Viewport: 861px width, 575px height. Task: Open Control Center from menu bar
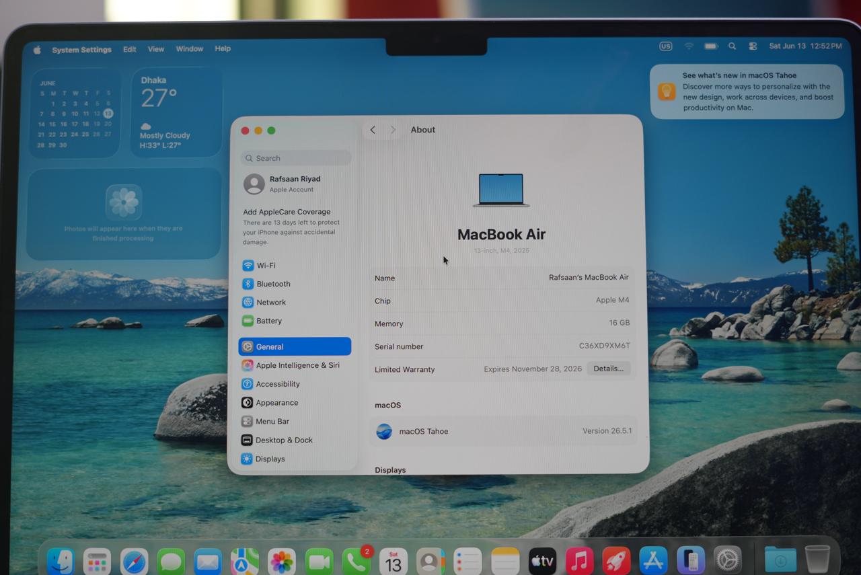click(753, 46)
